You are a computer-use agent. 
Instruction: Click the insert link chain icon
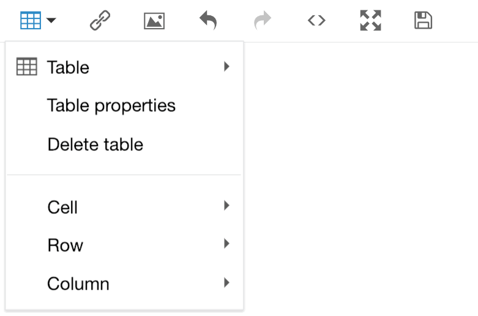pyautogui.click(x=100, y=20)
